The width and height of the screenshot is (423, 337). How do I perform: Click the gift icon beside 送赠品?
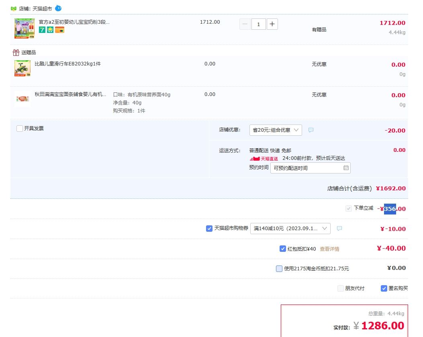tap(16, 52)
